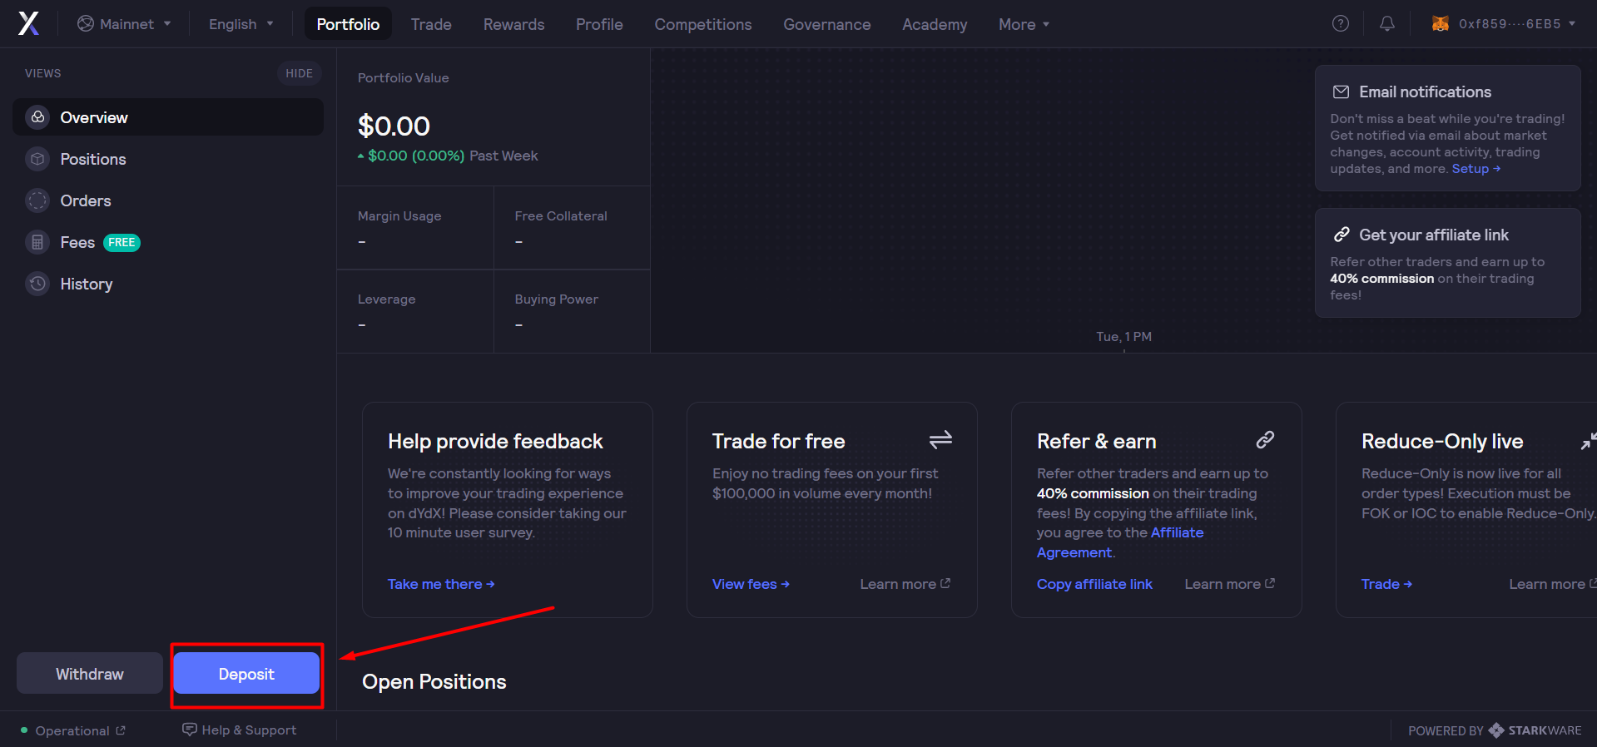Click the Deposit button
1597x747 pixels.
coord(246,673)
